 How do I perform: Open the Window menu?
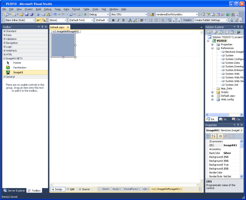(x=114, y=9)
